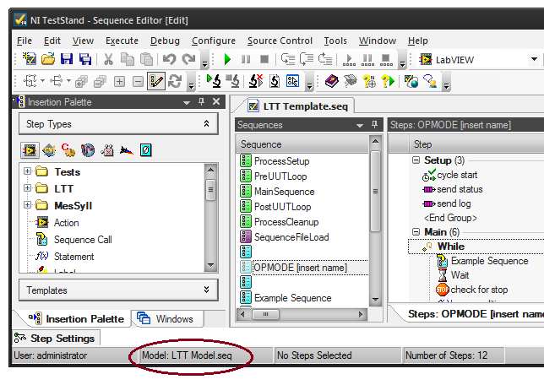The image size is (544, 385).
Task: Click the Sequences list scroll down arrow
Action: 375,300
